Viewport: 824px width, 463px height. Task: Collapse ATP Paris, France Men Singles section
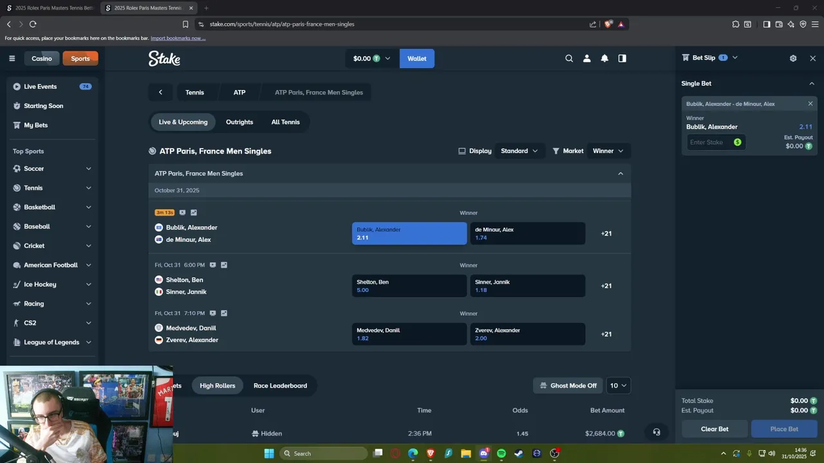pos(621,174)
